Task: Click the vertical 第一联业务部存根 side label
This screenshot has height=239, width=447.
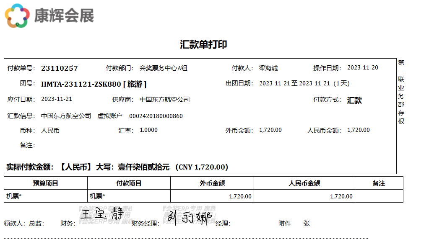Action: point(401,92)
